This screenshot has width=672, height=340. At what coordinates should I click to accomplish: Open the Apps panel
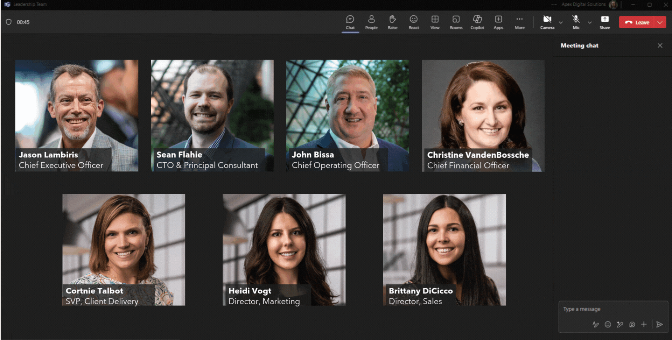tap(498, 22)
